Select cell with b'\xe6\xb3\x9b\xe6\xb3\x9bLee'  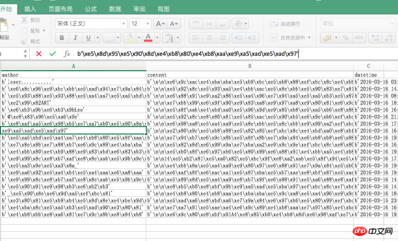73,110
